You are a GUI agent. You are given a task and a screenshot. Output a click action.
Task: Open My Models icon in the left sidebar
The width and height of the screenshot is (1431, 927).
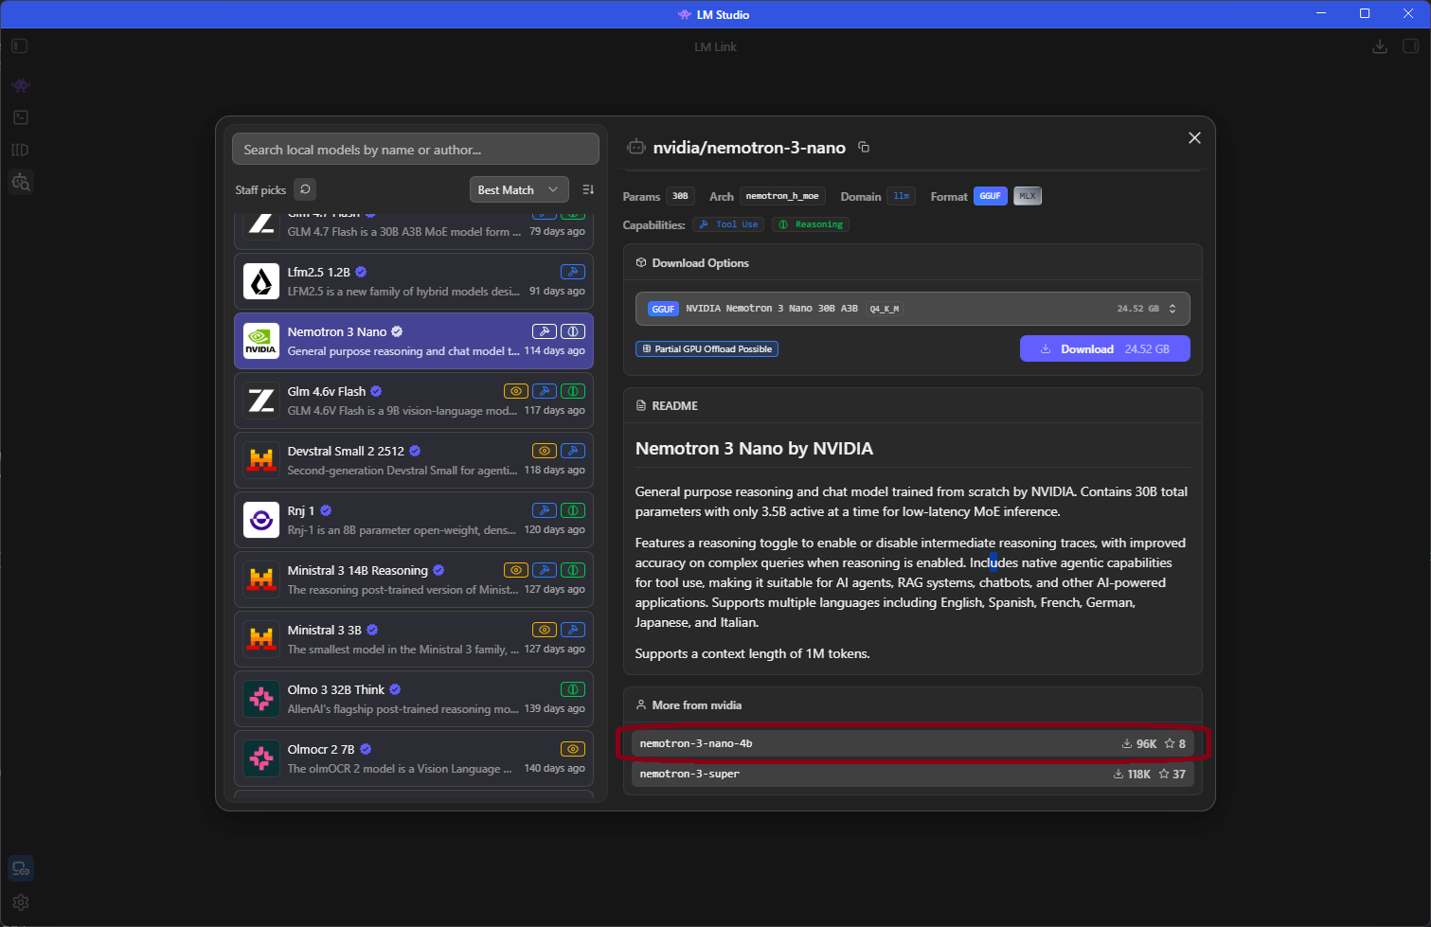click(21, 150)
